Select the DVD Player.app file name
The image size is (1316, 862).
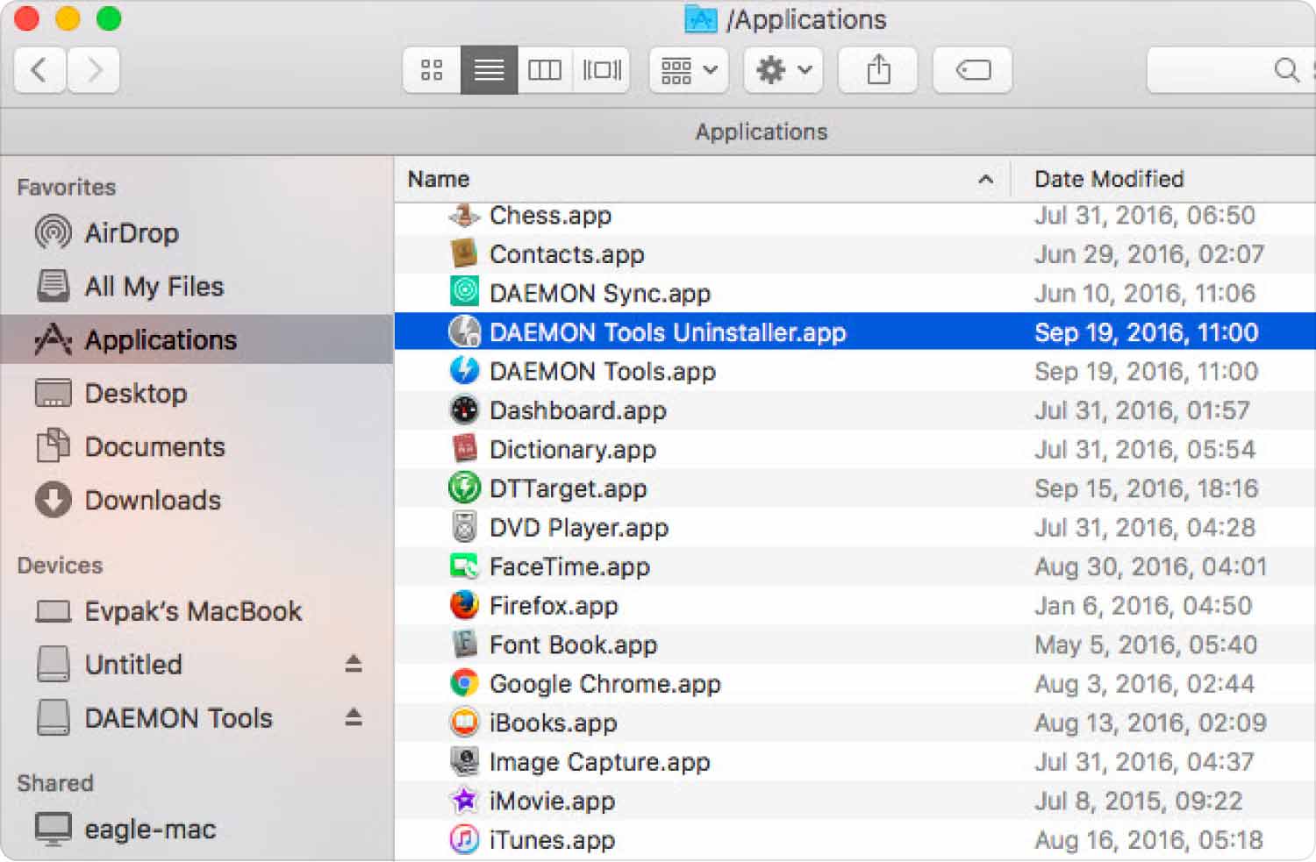579,528
